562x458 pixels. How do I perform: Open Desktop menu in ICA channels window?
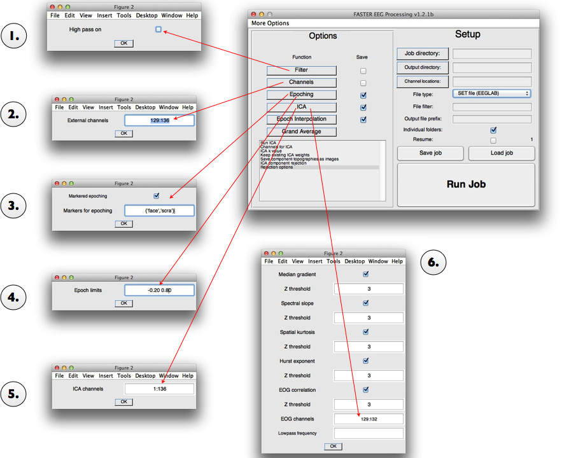coord(145,376)
